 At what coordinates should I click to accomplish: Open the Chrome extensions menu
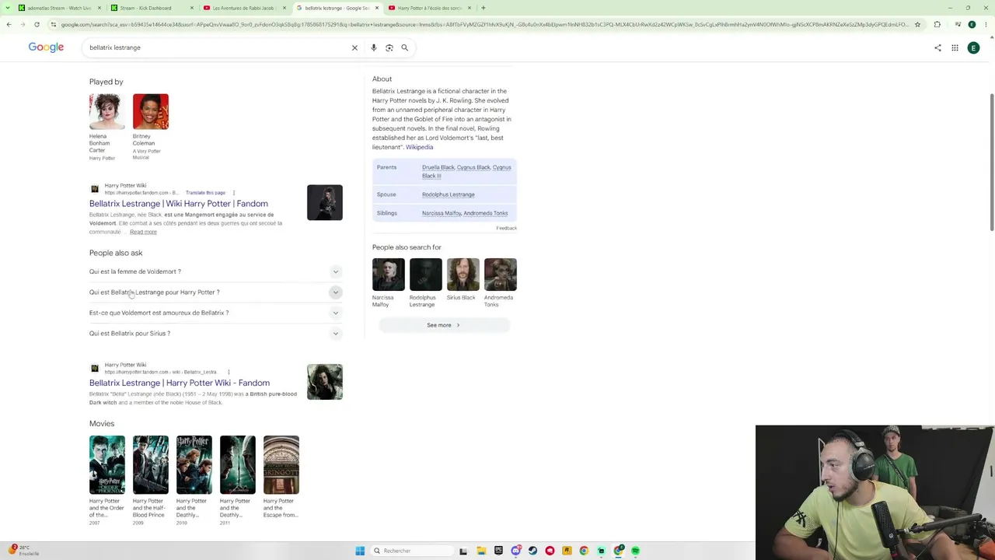[x=937, y=24]
